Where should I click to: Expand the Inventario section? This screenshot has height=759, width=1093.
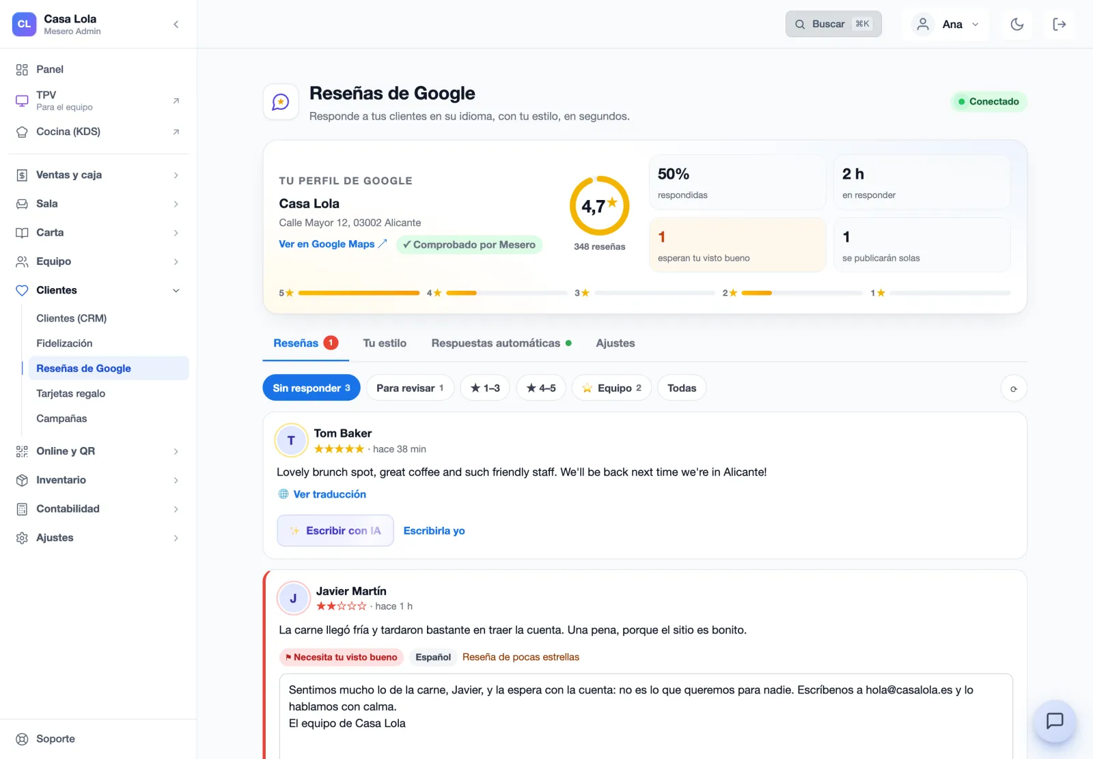pos(98,480)
